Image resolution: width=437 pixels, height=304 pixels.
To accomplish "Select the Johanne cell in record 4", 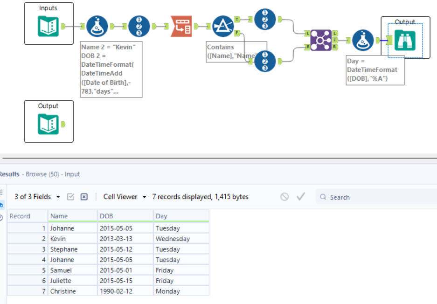I will (x=72, y=260).
